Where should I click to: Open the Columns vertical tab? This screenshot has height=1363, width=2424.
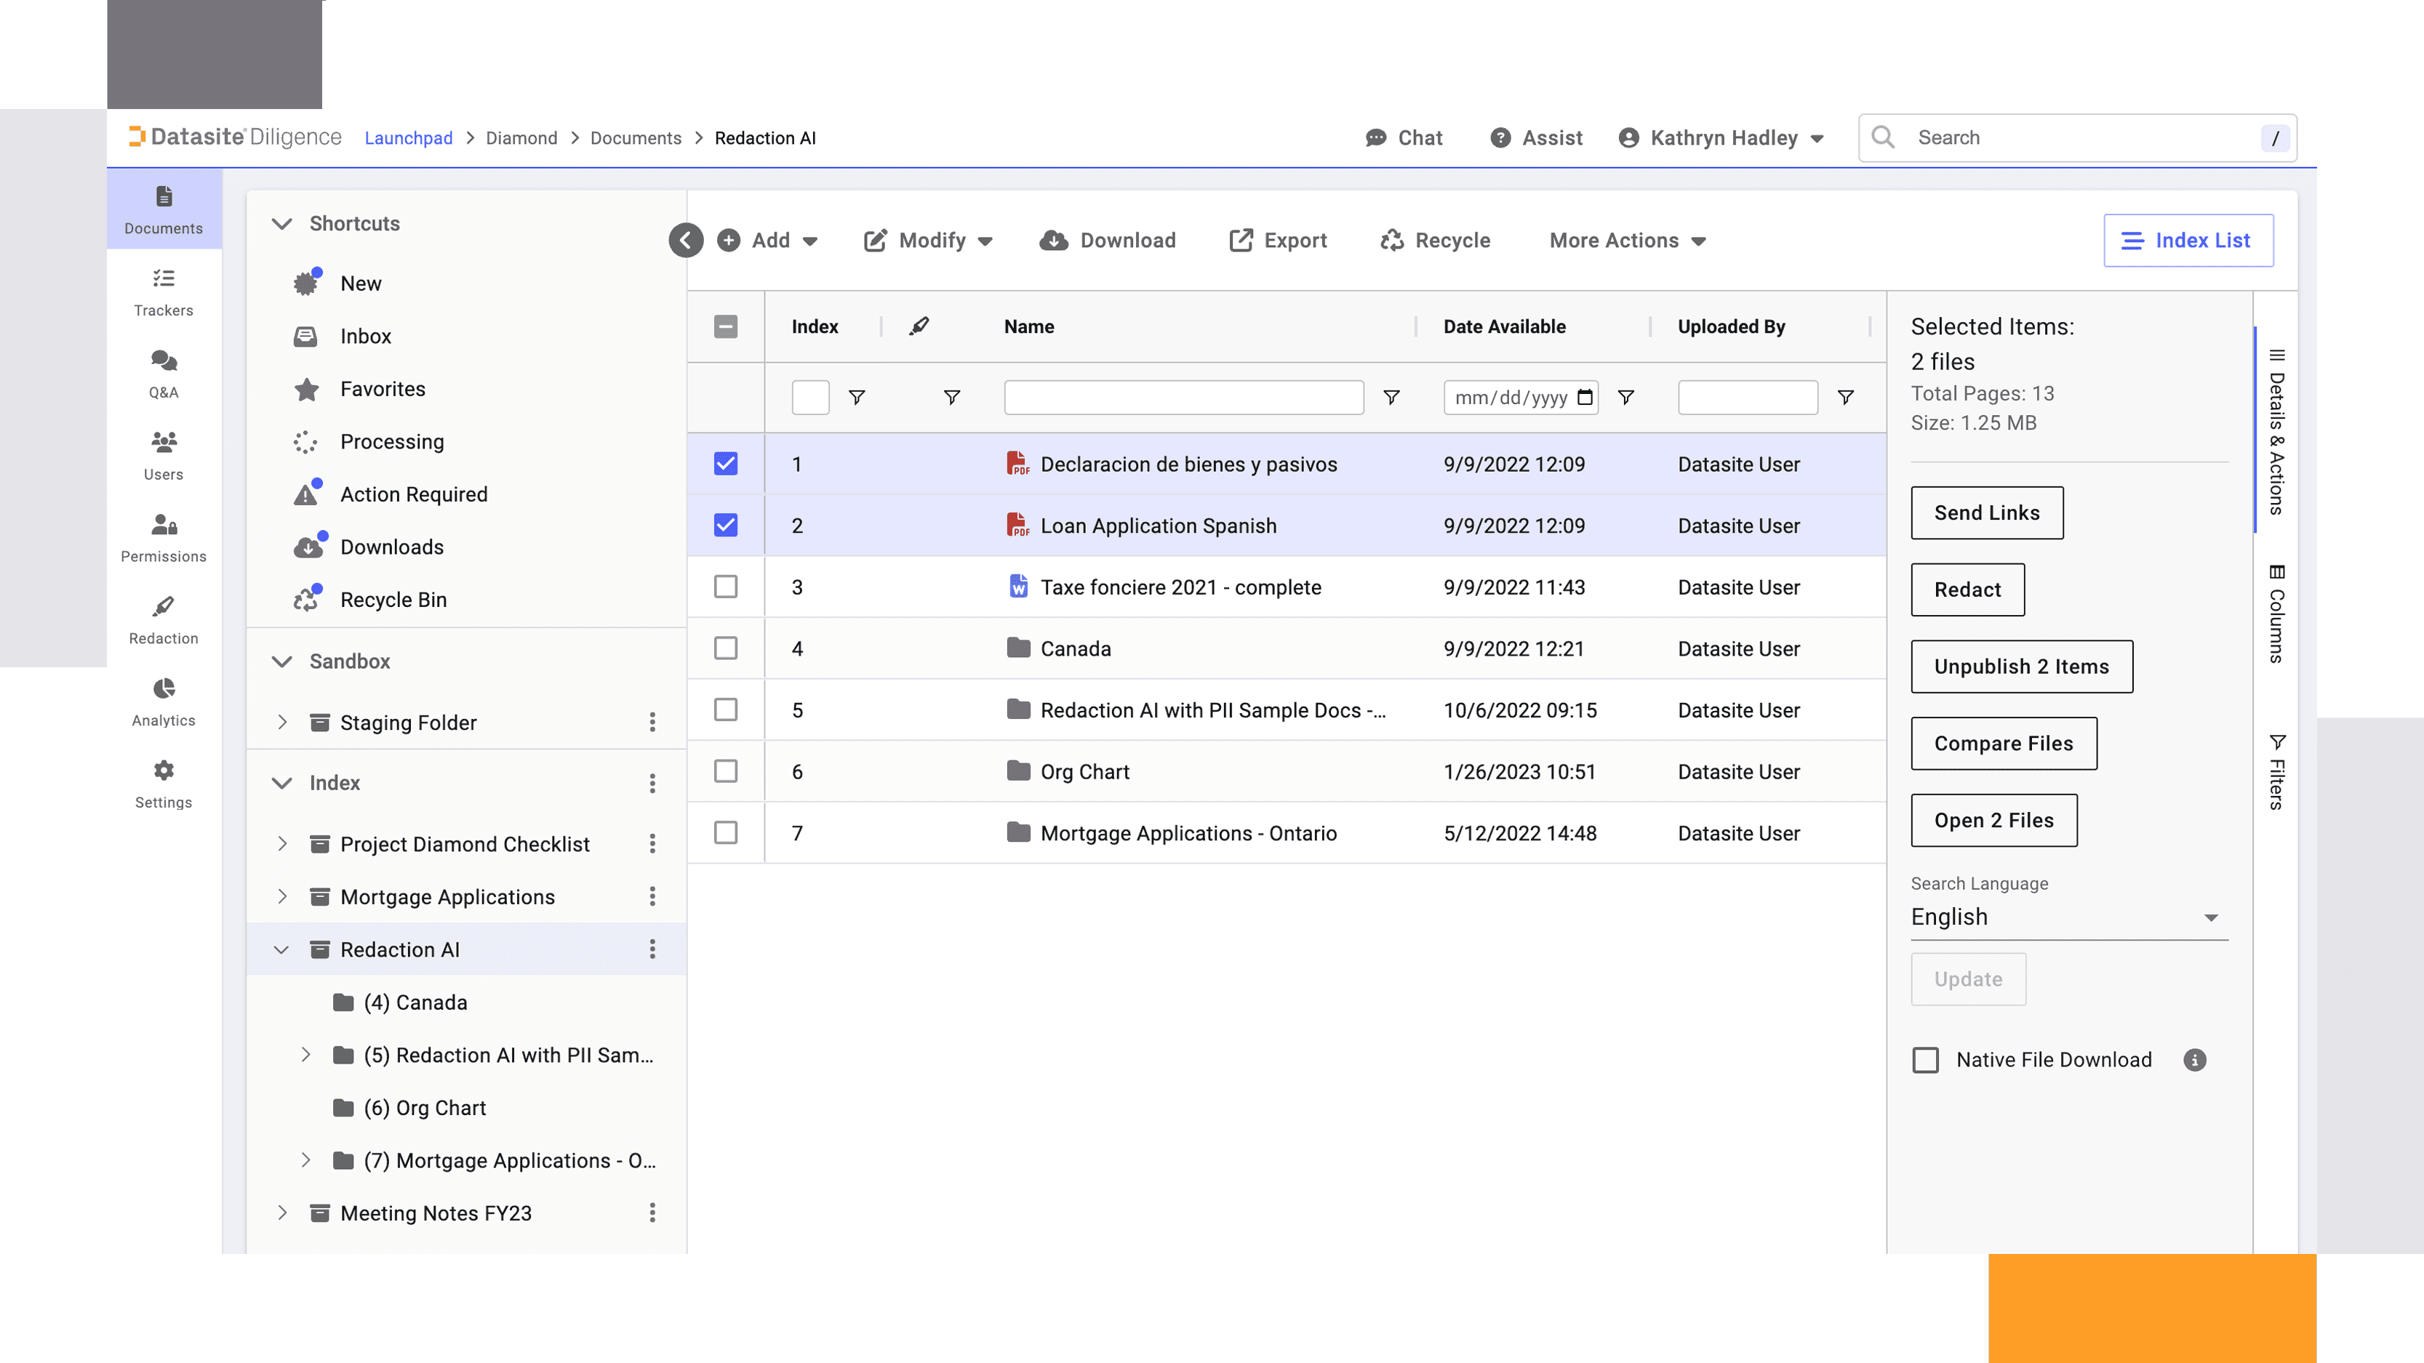[2276, 616]
